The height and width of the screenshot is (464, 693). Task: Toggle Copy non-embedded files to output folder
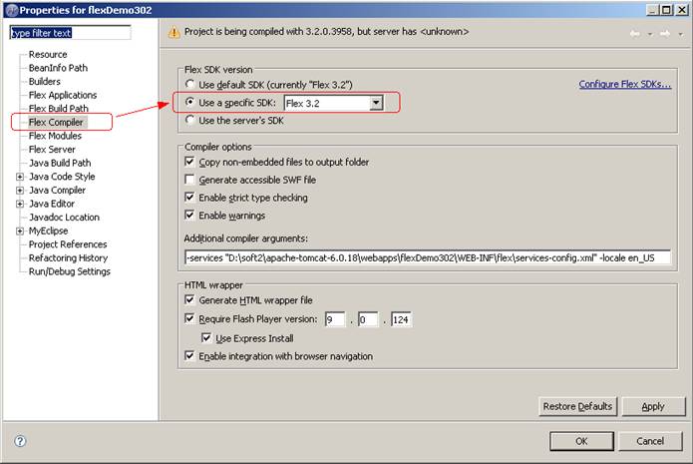click(189, 162)
